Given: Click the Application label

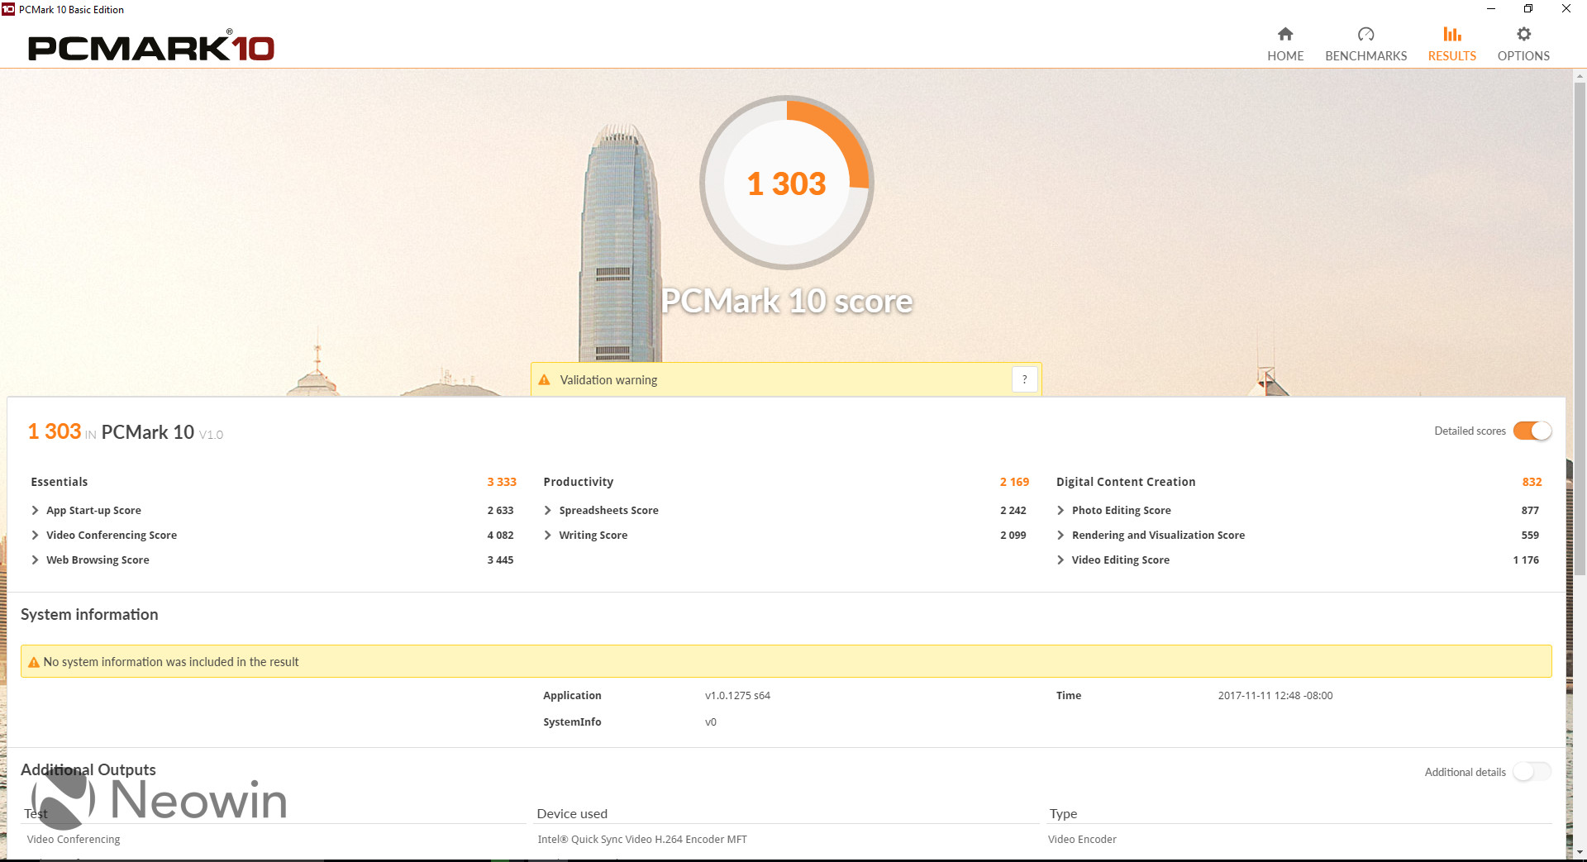Looking at the screenshot, I should pos(572,696).
